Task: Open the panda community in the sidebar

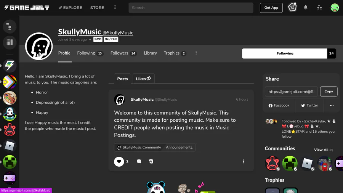Action: click(x=10, y=114)
